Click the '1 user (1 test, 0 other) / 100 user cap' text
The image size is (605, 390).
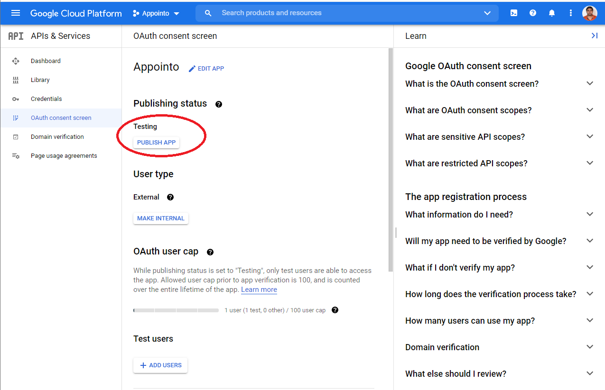[x=275, y=310]
